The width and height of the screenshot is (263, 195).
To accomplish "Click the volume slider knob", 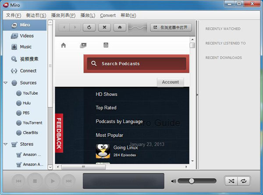I will (x=192, y=181).
